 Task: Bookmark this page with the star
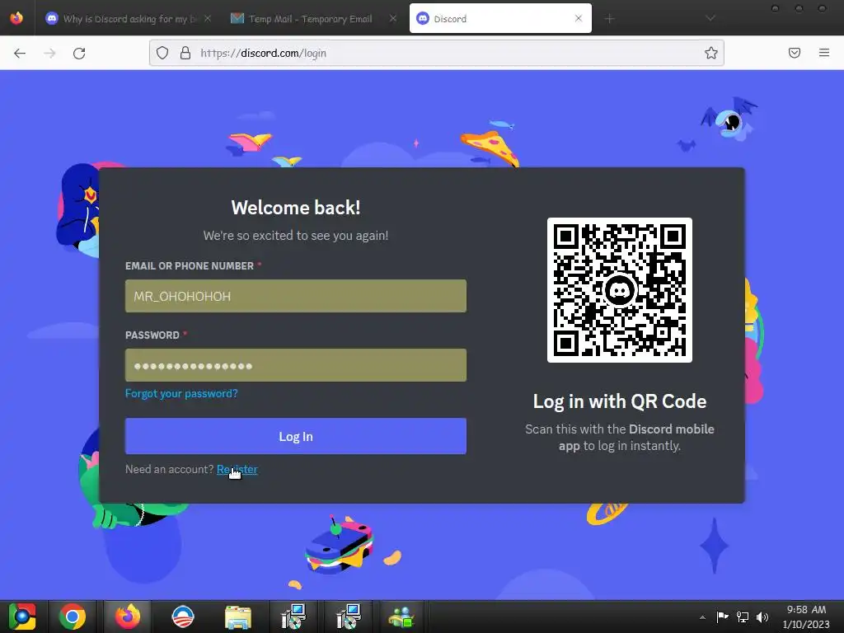pyautogui.click(x=711, y=53)
